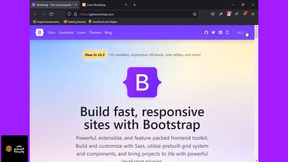288x162 pixels.
Task: Click the extension icon with red badge
Action: click(x=245, y=14)
